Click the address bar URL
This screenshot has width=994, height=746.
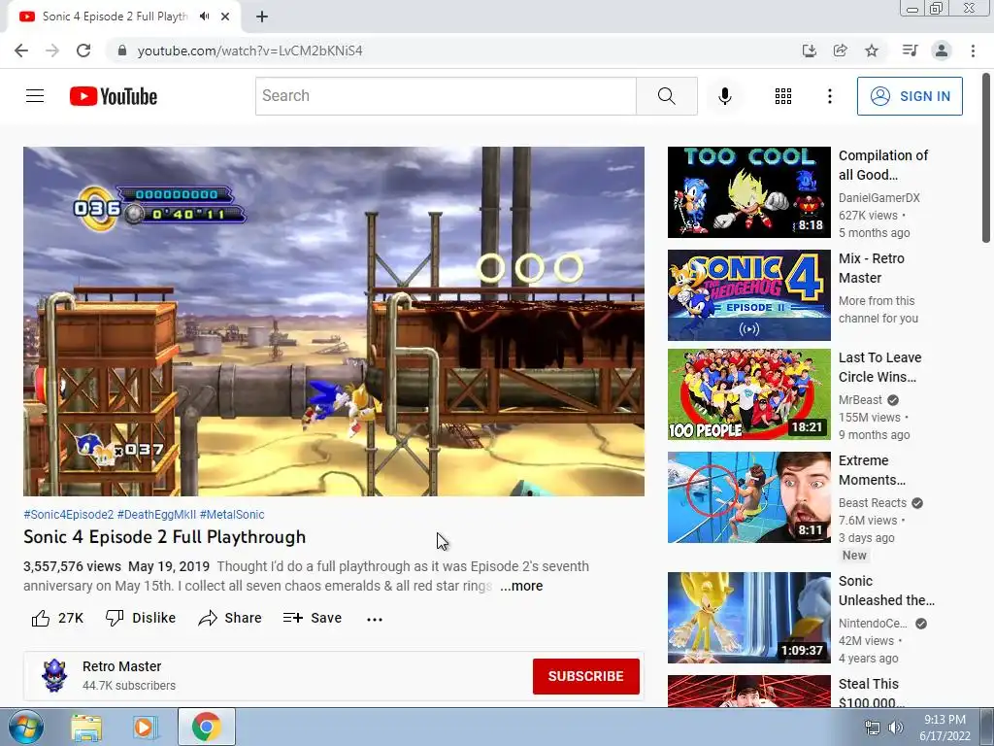click(249, 51)
